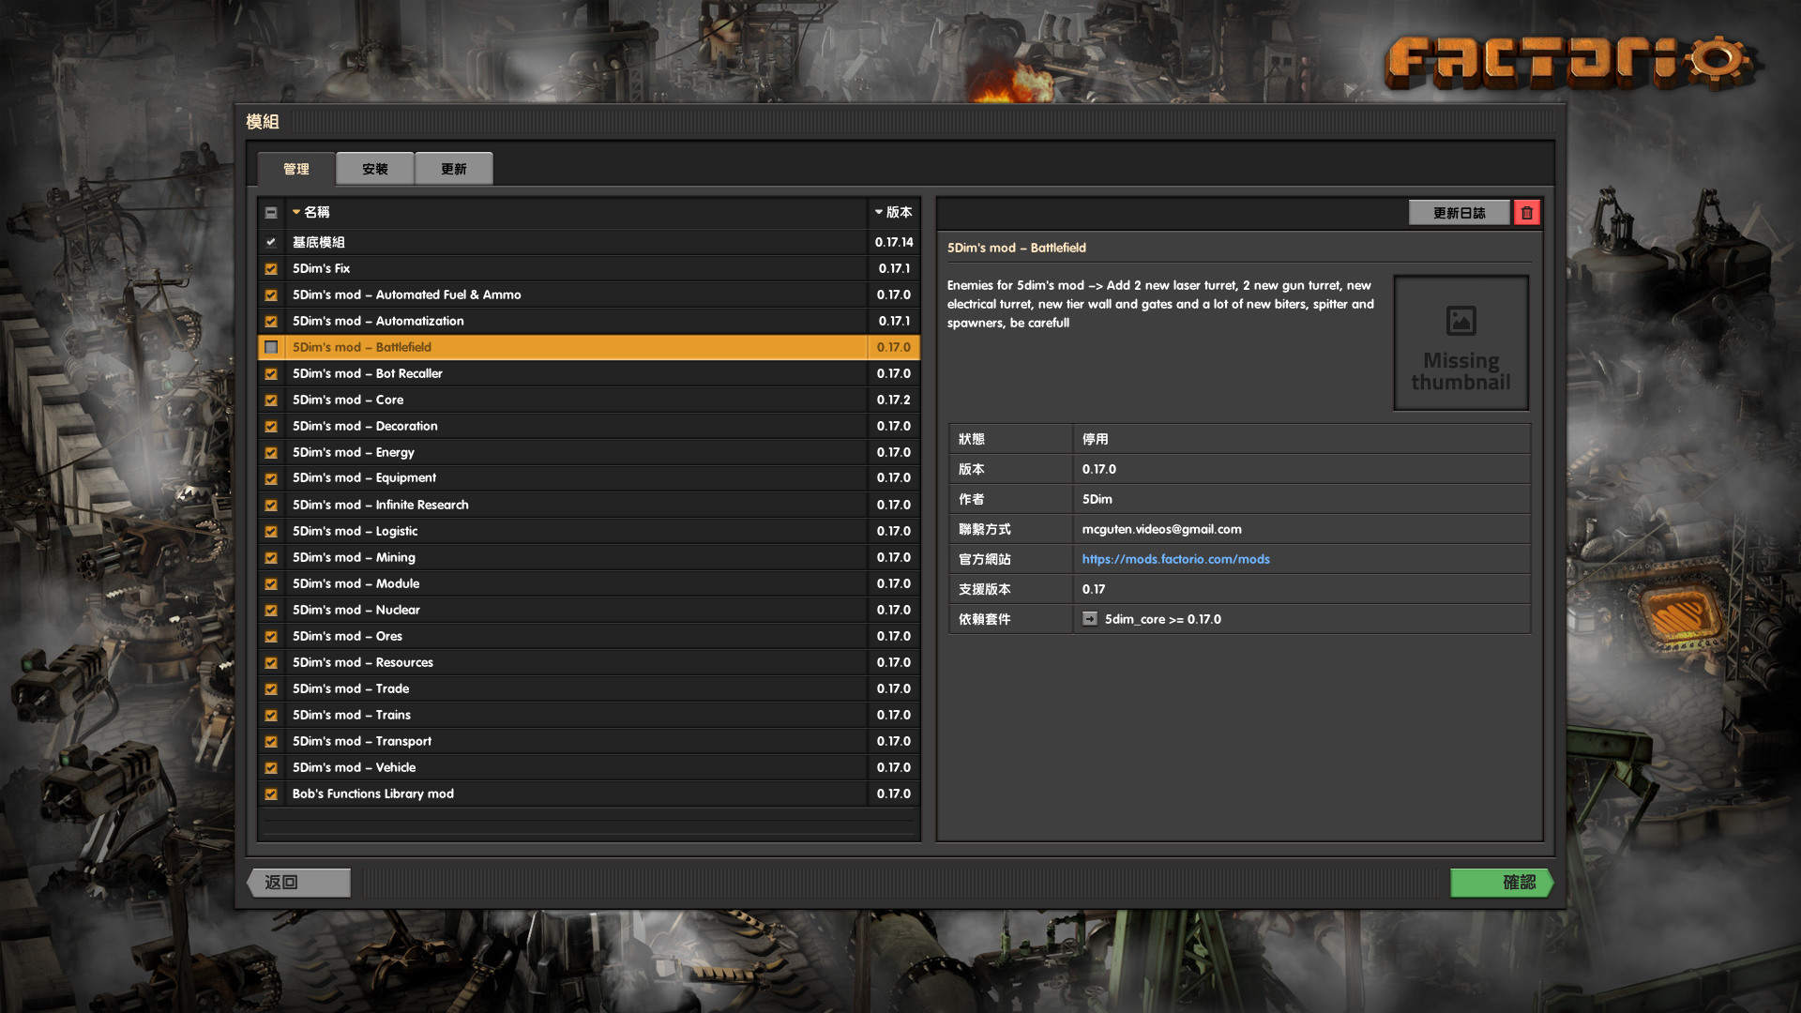Toggle 5Dim's mod – Automated Fuel & Ammo checkbox
Image resolution: width=1801 pixels, height=1013 pixels.
pos(271,295)
